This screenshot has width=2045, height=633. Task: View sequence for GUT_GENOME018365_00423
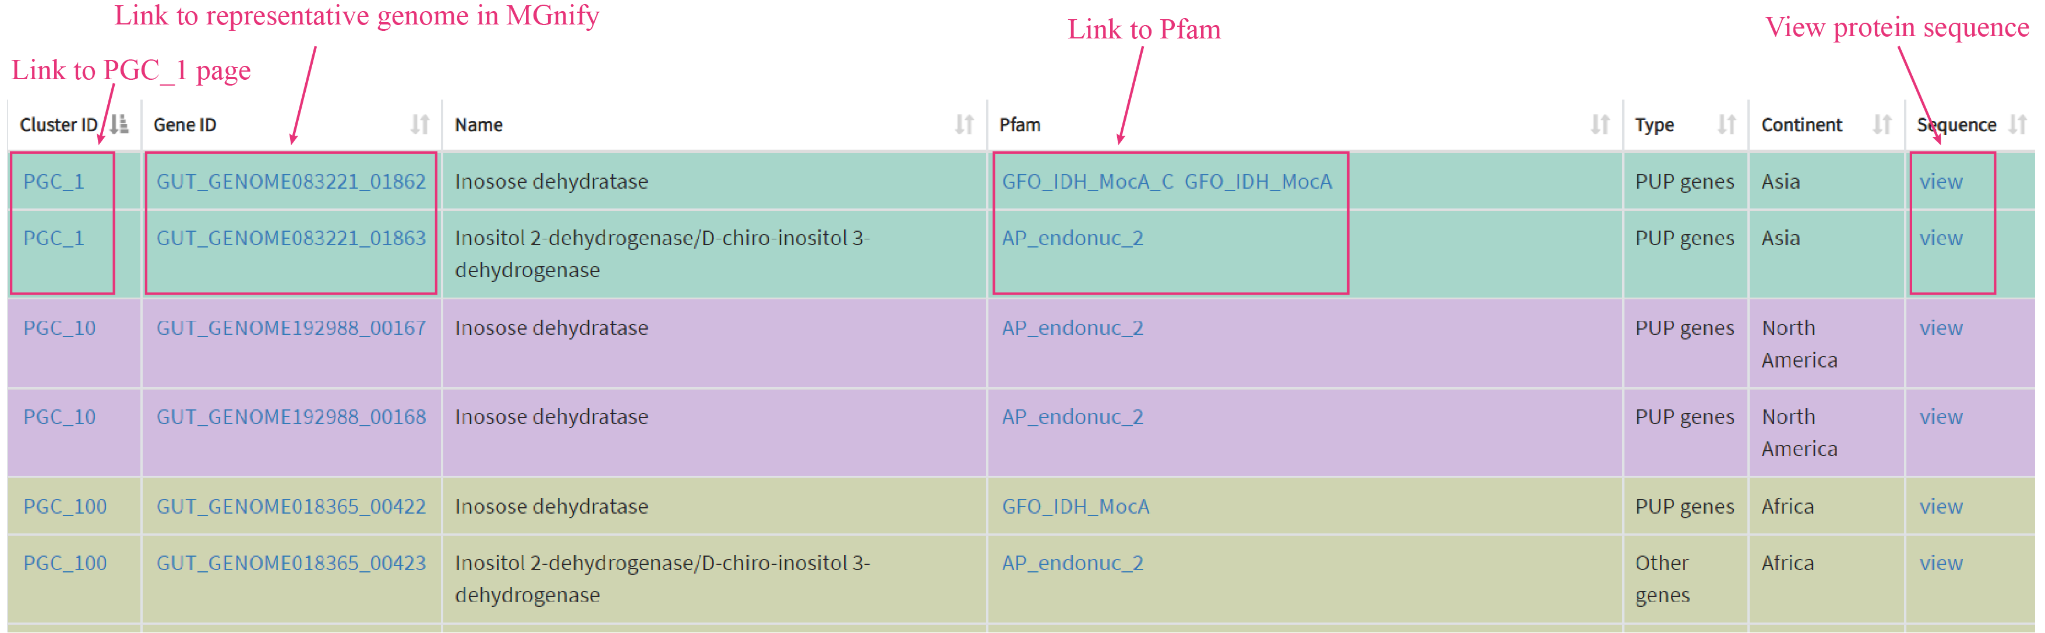1940,563
